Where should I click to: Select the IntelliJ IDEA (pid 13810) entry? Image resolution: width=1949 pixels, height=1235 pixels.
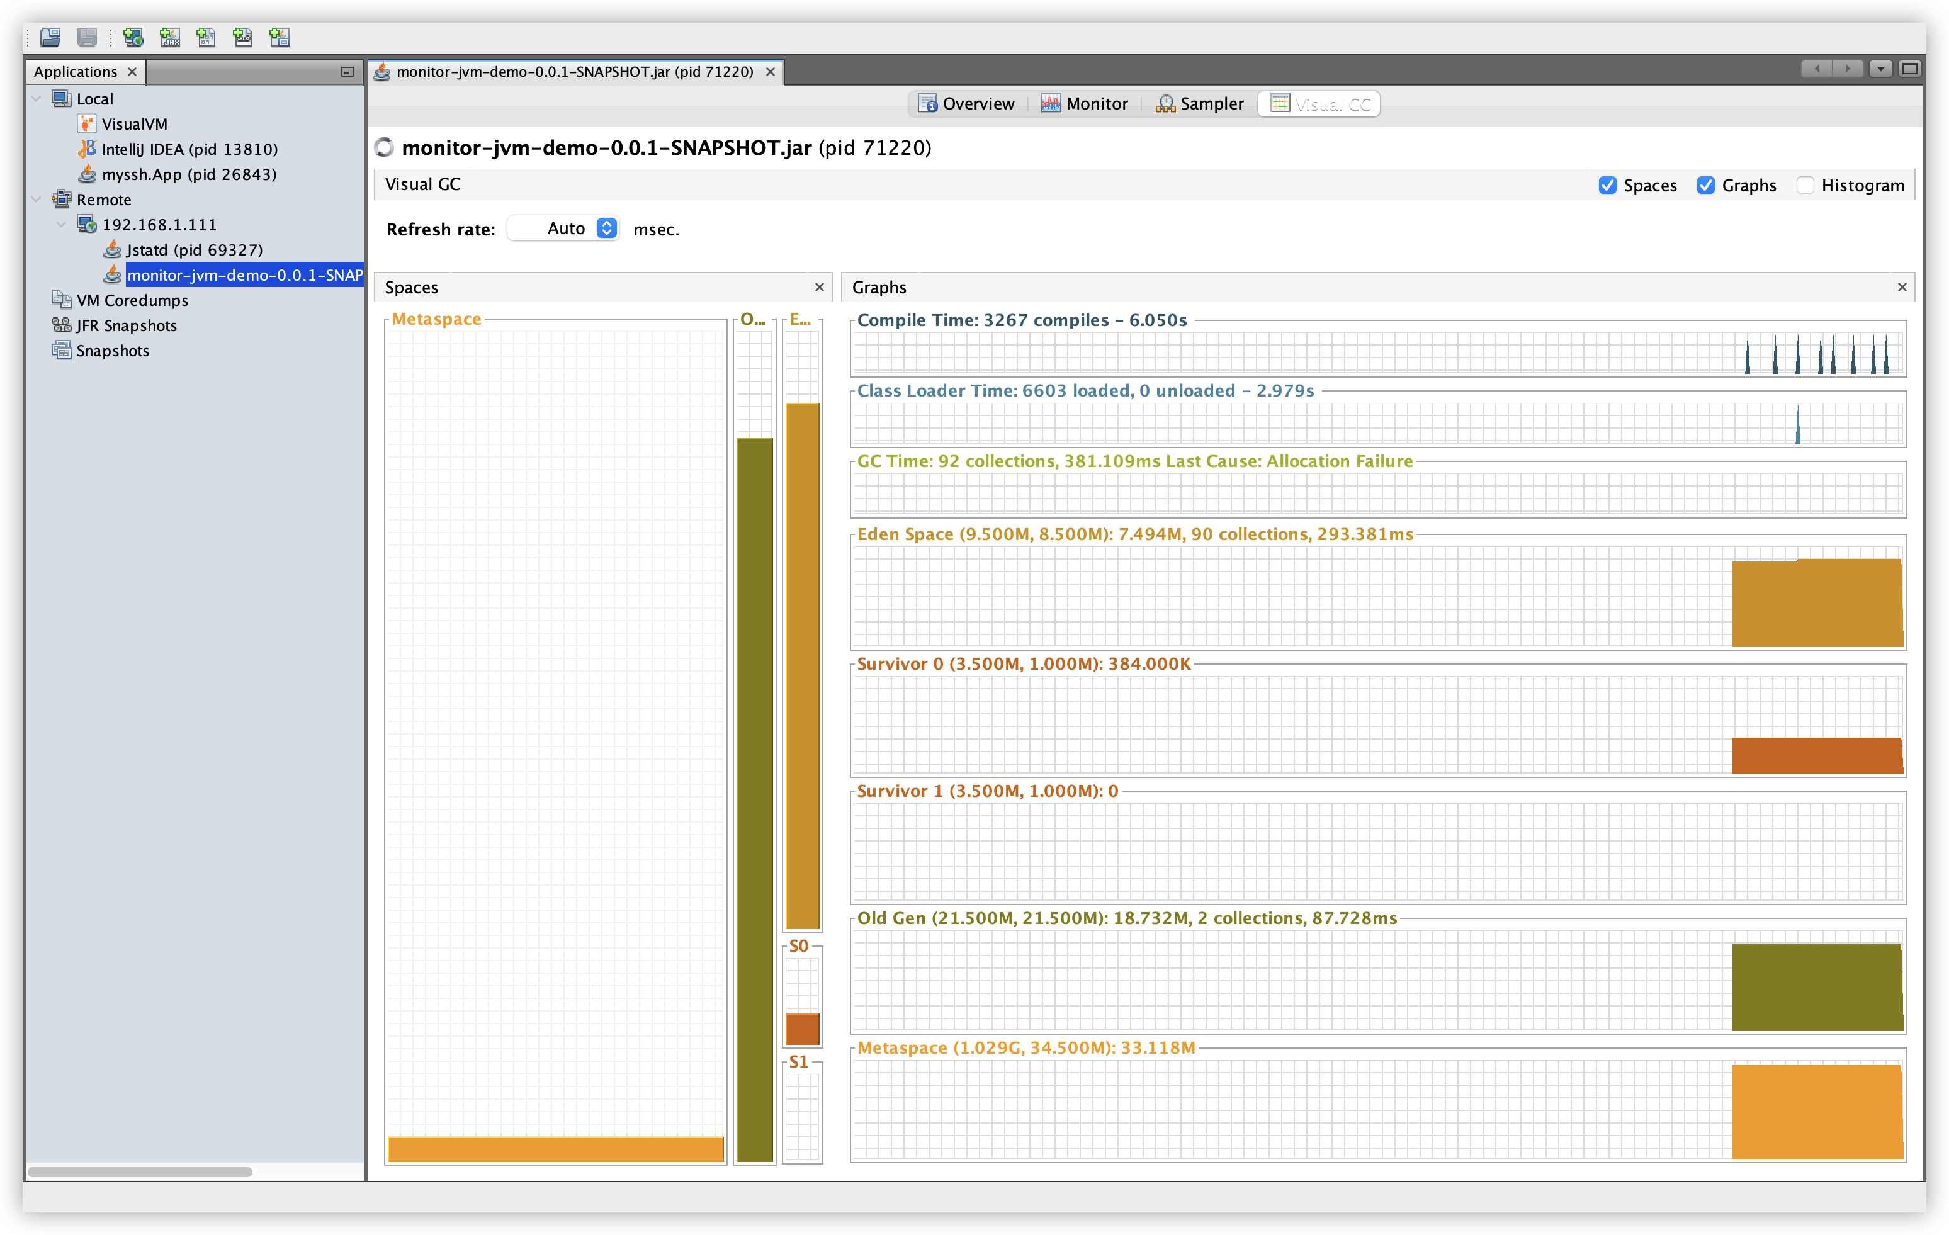[189, 149]
